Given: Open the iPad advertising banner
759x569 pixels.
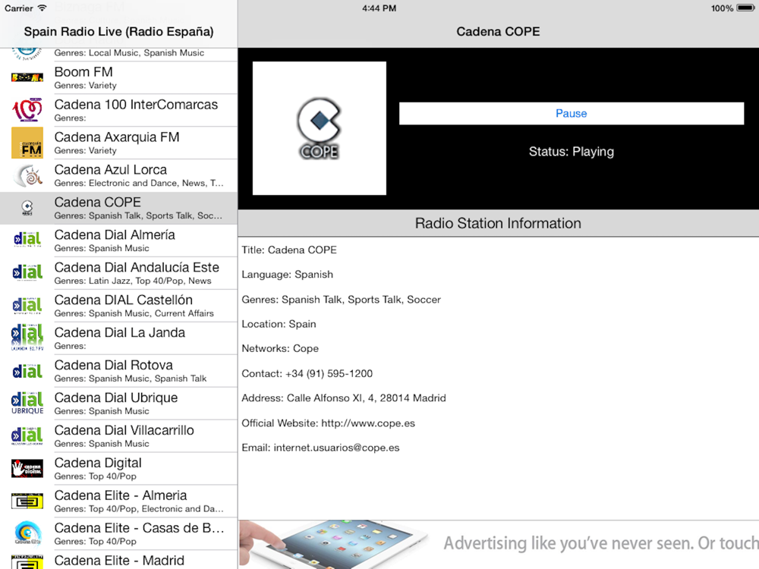Looking at the screenshot, I should click(x=499, y=544).
